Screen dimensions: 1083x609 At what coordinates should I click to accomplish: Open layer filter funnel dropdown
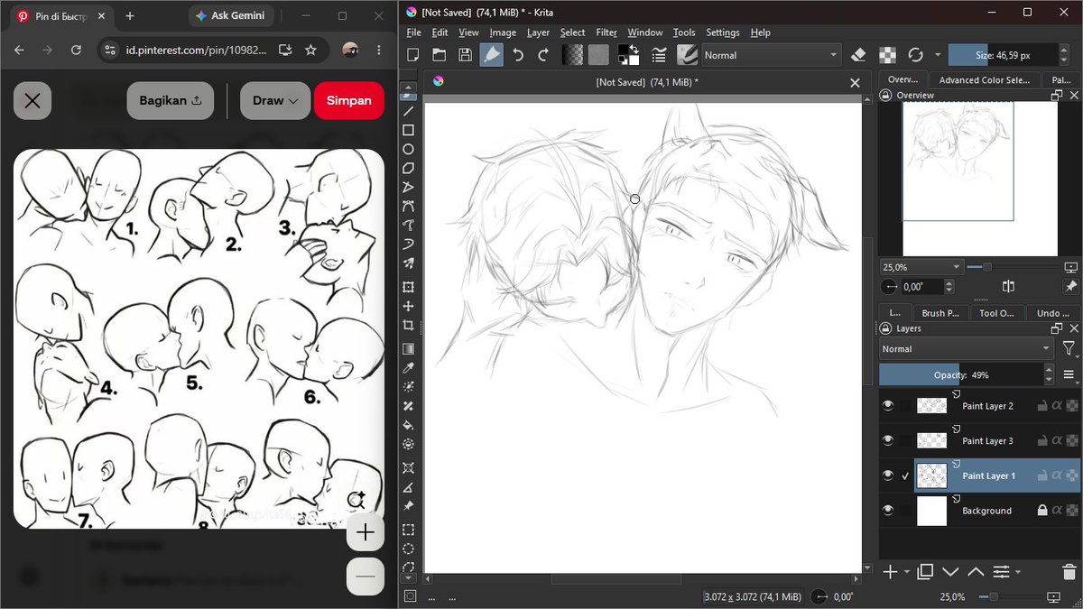1069,348
